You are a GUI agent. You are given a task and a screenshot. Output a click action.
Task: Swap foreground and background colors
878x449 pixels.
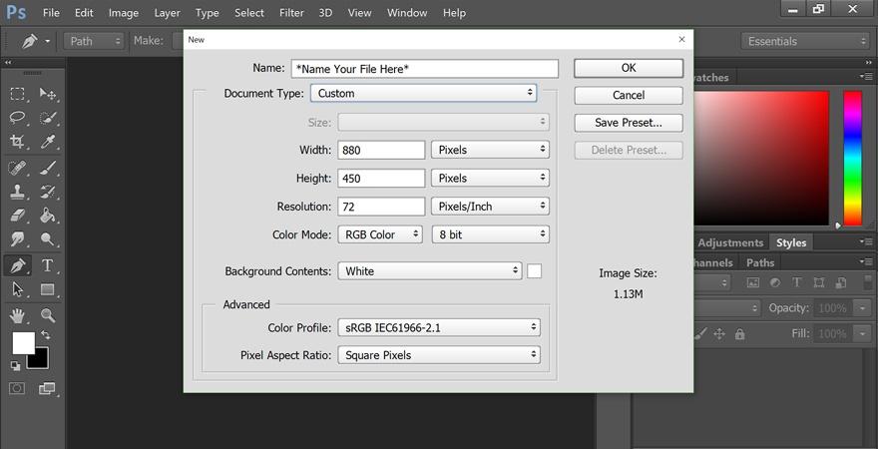(x=45, y=335)
